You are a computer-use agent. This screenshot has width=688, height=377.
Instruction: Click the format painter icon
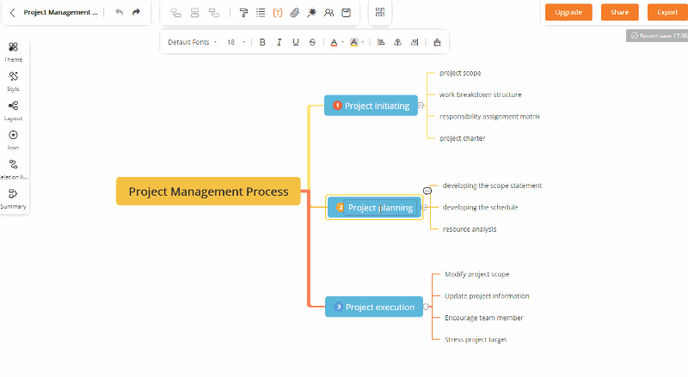(244, 13)
